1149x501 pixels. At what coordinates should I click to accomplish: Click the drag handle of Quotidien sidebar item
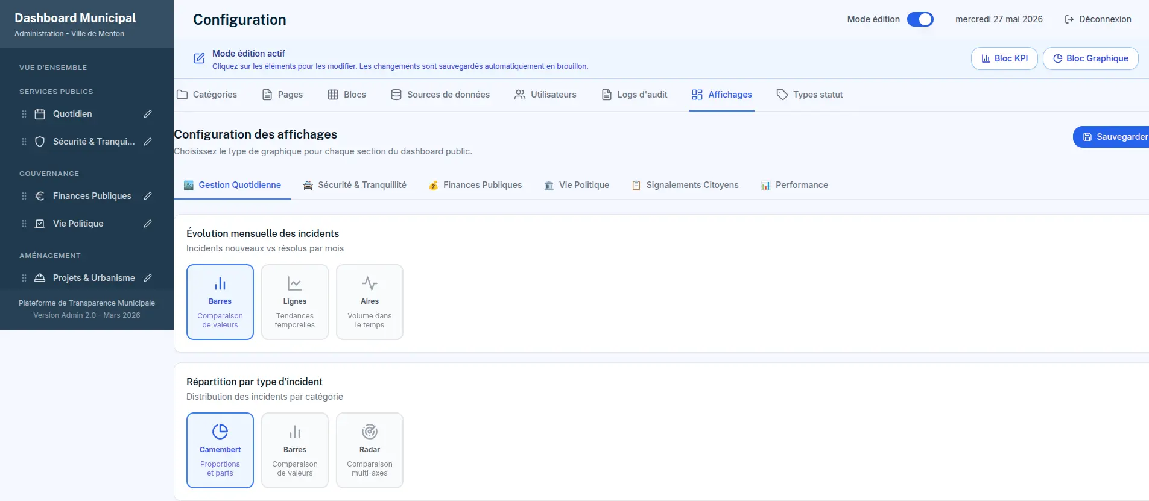pos(24,114)
